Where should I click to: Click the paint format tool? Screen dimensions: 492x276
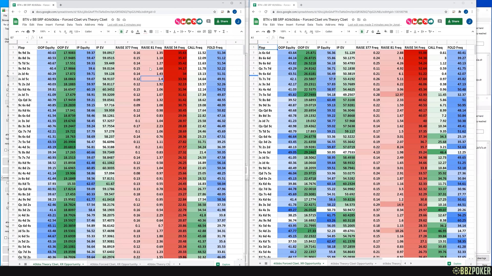(33, 31)
